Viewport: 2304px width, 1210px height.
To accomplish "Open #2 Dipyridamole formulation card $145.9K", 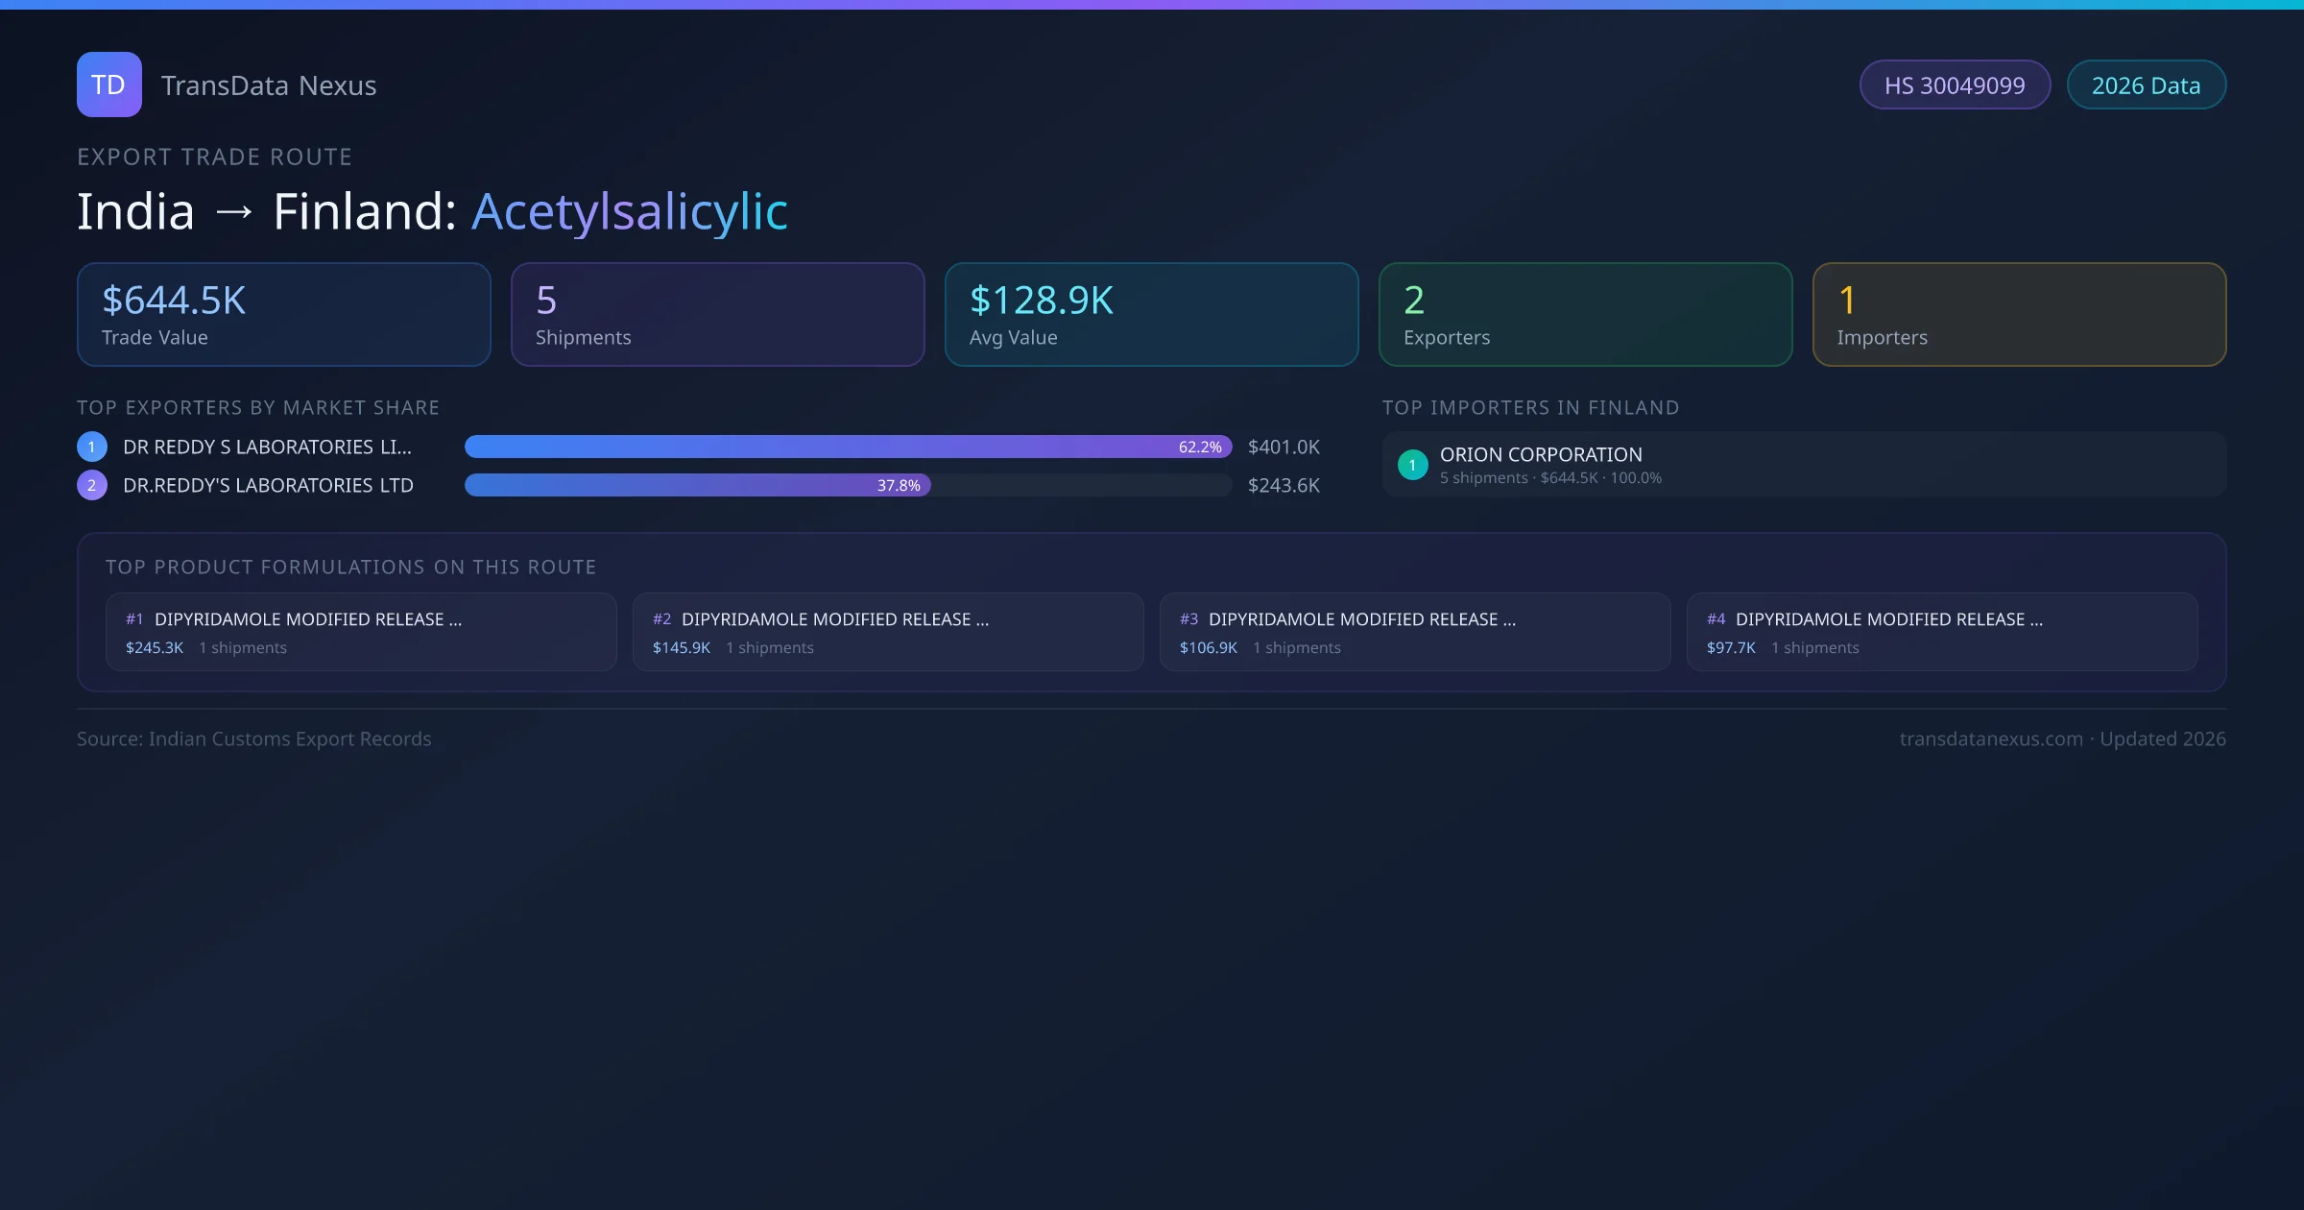I will (887, 632).
